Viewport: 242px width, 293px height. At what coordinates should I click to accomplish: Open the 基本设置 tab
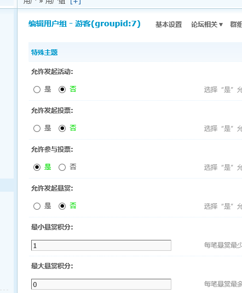point(169,25)
